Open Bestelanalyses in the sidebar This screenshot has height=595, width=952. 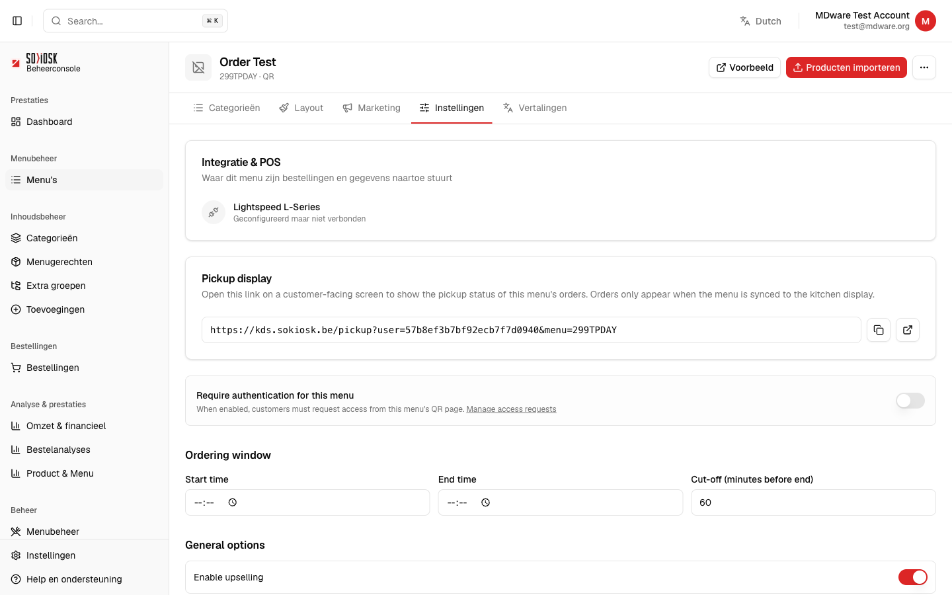[x=84, y=450]
